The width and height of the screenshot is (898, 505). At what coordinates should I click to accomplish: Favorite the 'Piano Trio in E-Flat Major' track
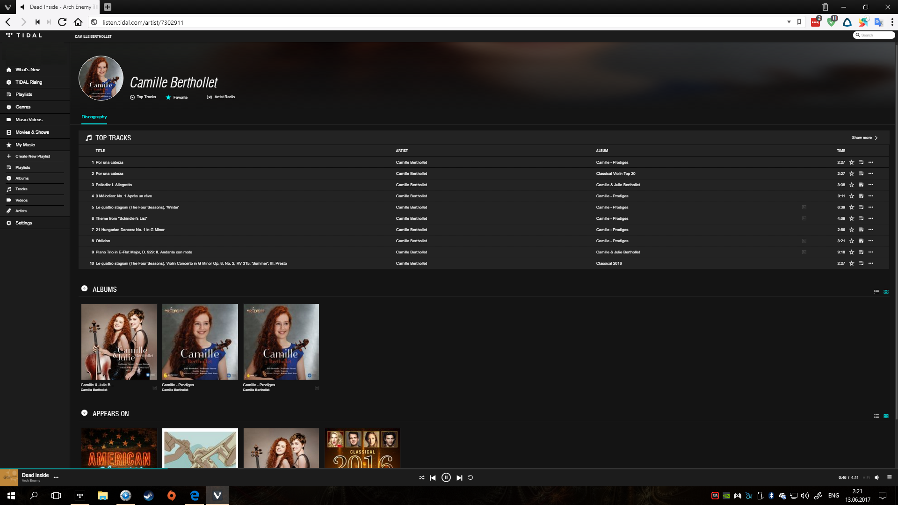[852, 252]
